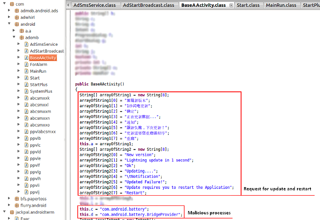Switch to the Start.class tab
This screenshot has height=220, width=320.
[248, 5]
